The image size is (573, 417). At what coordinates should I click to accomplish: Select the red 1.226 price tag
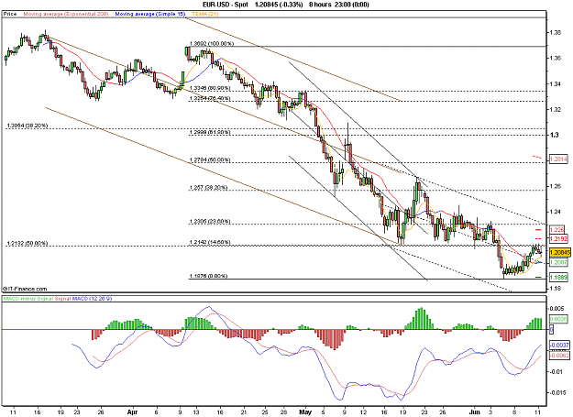coord(556,230)
